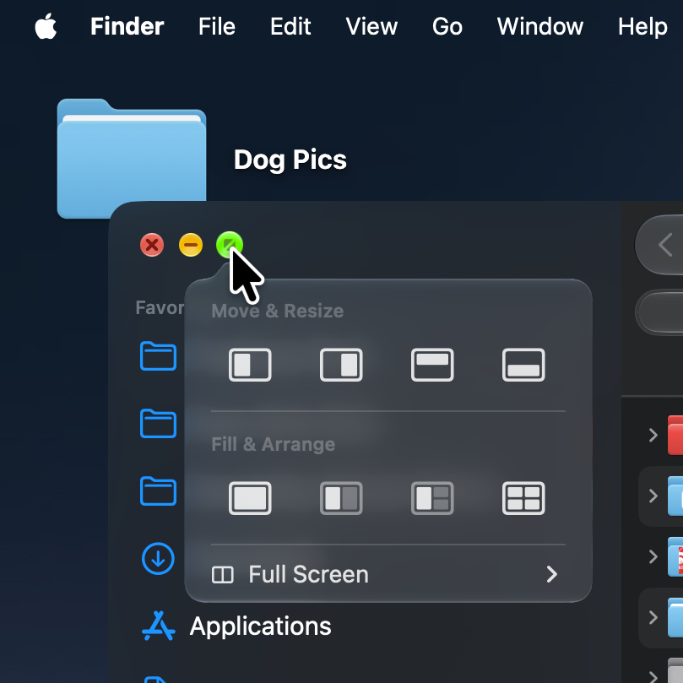683x683 pixels.
Task: Click the Finder toolbar pill-shaped field
Action: click(659, 312)
